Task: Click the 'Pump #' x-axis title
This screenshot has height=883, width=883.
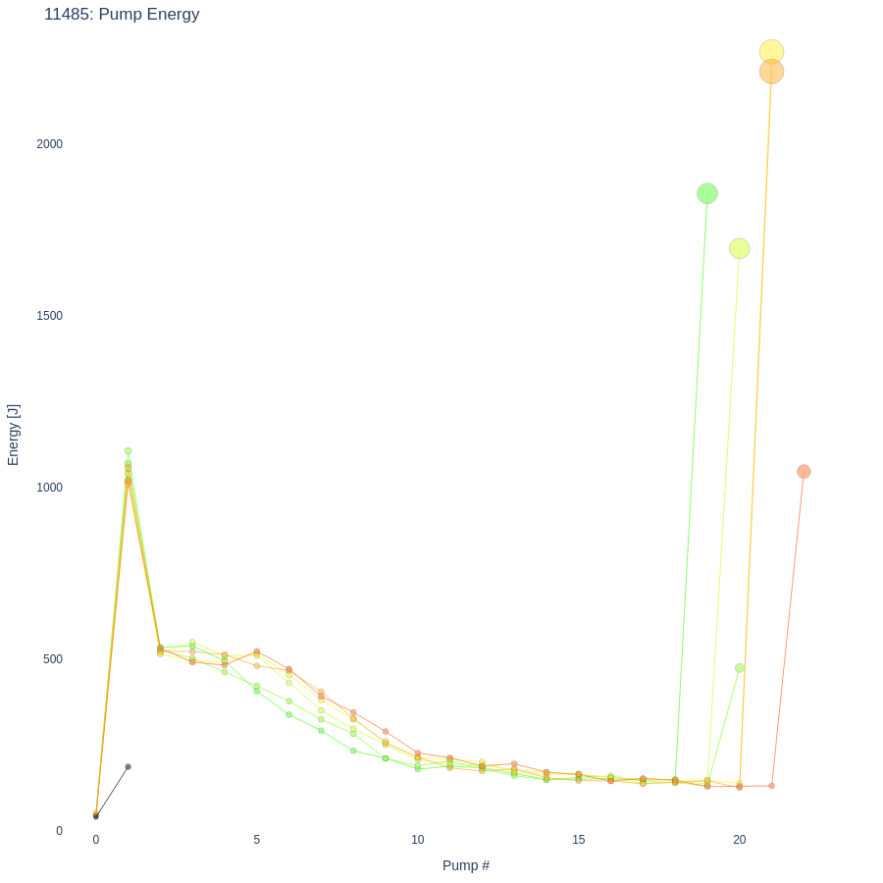Action: point(466,865)
